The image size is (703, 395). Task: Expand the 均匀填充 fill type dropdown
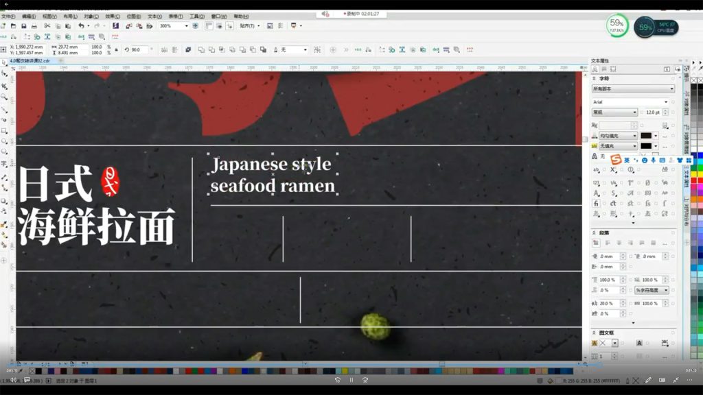pyautogui.click(x=634, y=136)
